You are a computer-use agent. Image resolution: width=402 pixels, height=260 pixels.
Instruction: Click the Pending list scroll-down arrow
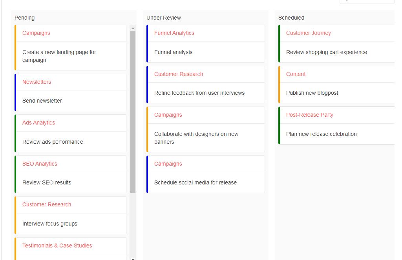pos(133,258)
